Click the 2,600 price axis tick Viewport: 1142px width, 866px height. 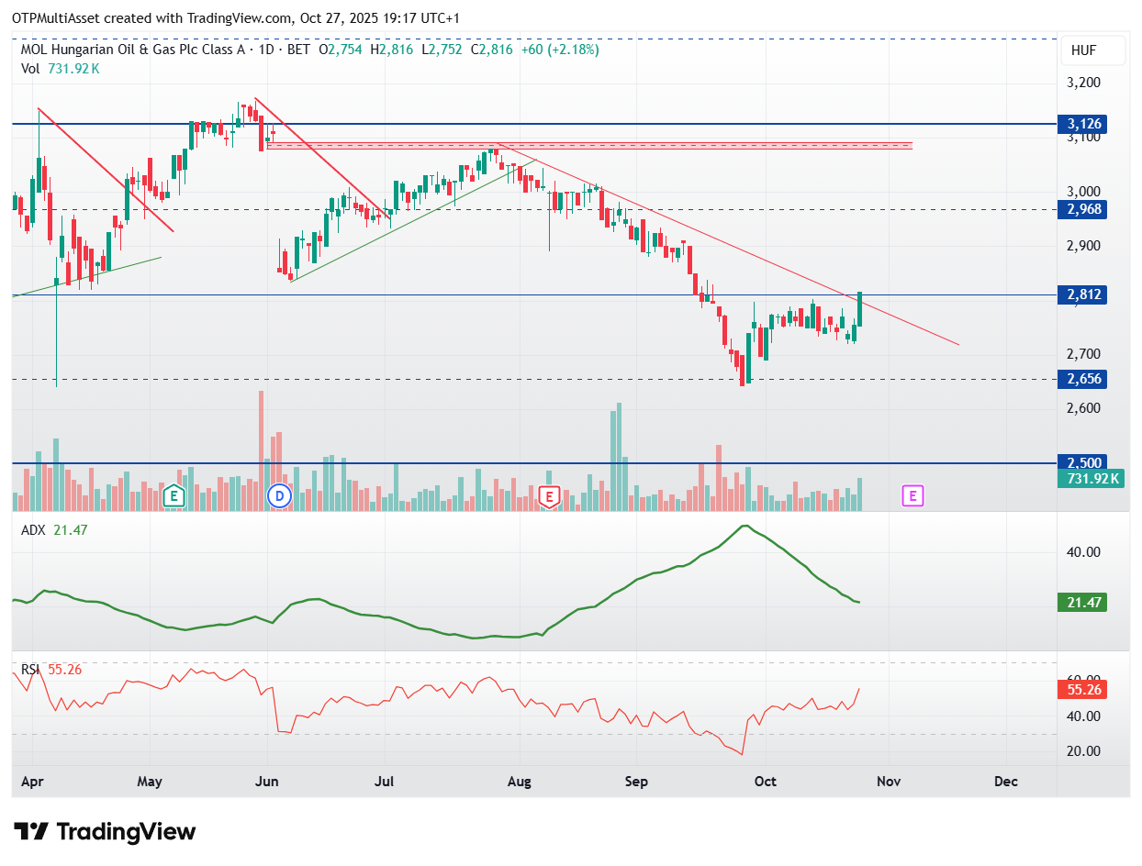click(1083, 408)
